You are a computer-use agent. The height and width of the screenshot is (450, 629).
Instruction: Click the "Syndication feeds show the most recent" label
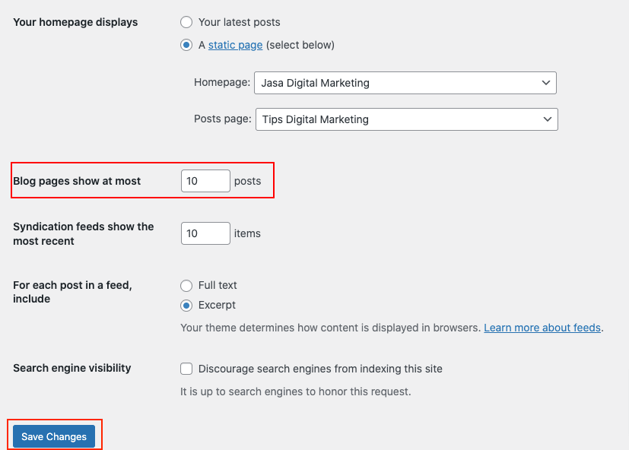tap(83, 233)
